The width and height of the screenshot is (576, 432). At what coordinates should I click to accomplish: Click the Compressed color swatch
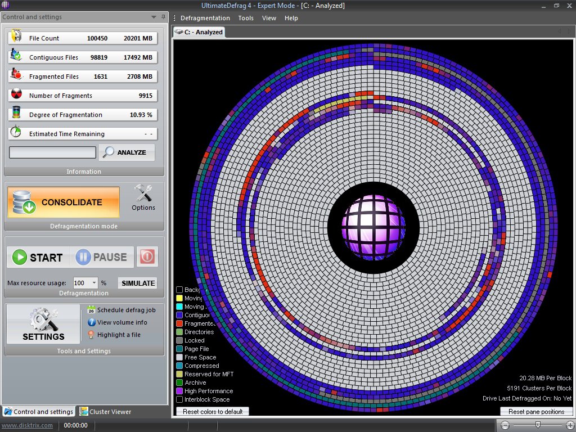(179, 366)
